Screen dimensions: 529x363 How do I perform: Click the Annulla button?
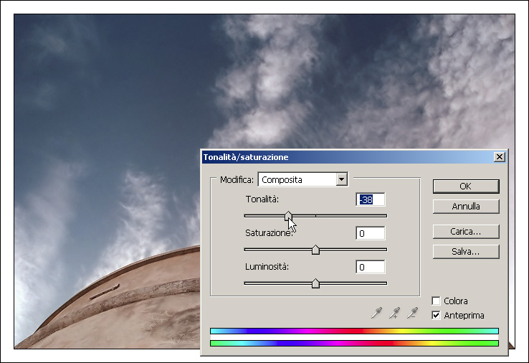pos(466,207)
